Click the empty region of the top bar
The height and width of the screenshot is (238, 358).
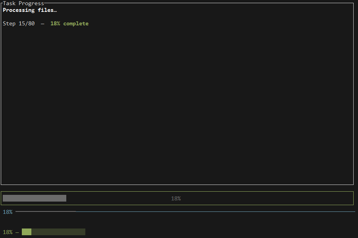point(238,198)
